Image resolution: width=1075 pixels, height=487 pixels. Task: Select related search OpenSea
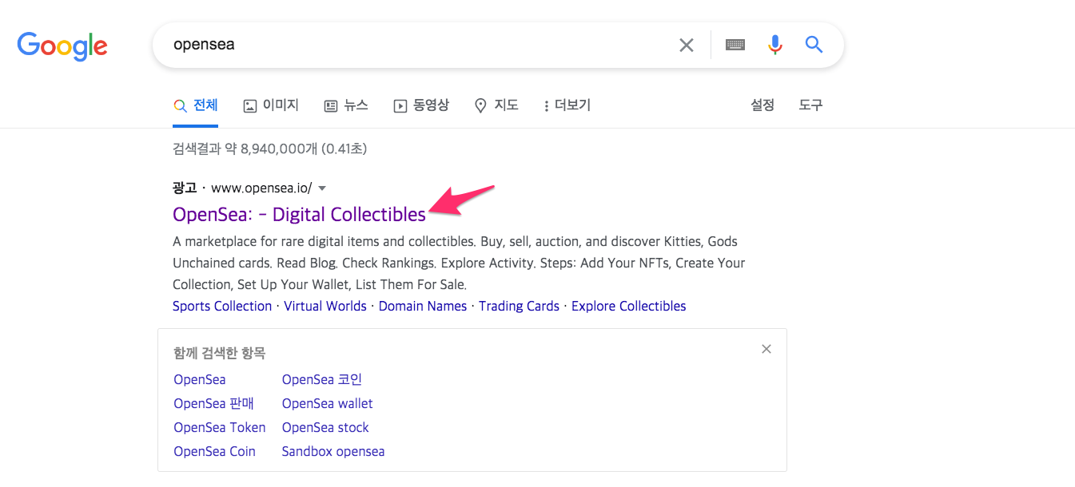[200, 379]
